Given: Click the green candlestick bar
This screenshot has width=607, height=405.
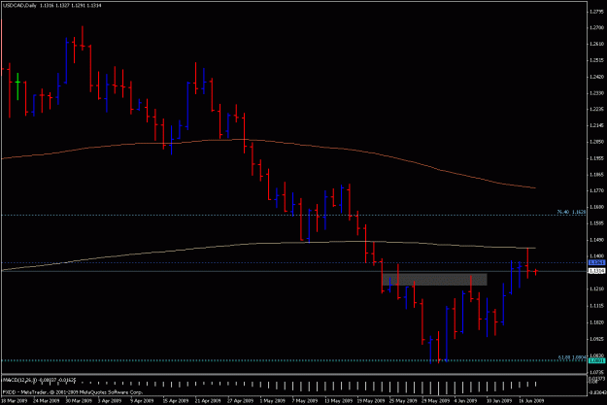Looking at the screenshot, I should (x=17, y=86).
